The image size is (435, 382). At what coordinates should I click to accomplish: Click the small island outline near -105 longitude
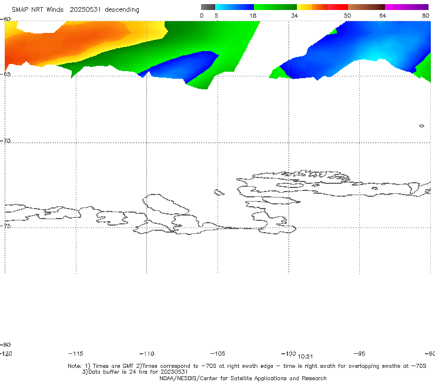tap(219, 192)
